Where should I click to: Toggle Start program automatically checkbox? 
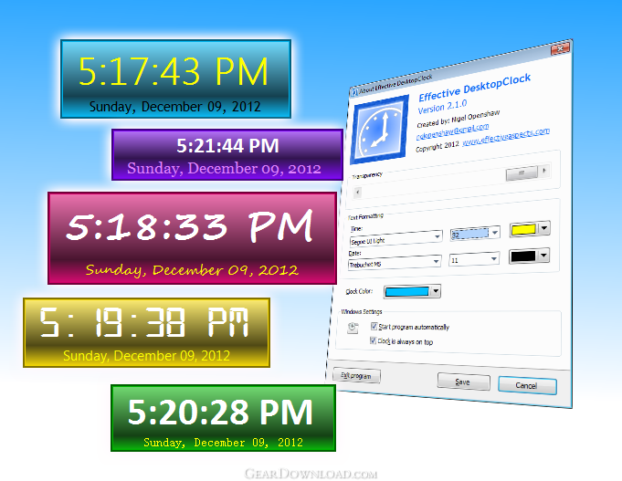(374, 326)
